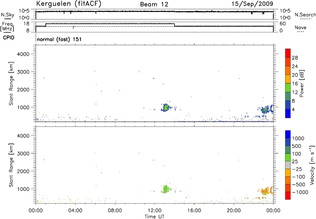Viewport: 316px width, 219px height.
Task: Select the yellow-orange segment of Power colorbar
Action: (x=288, y=79)
